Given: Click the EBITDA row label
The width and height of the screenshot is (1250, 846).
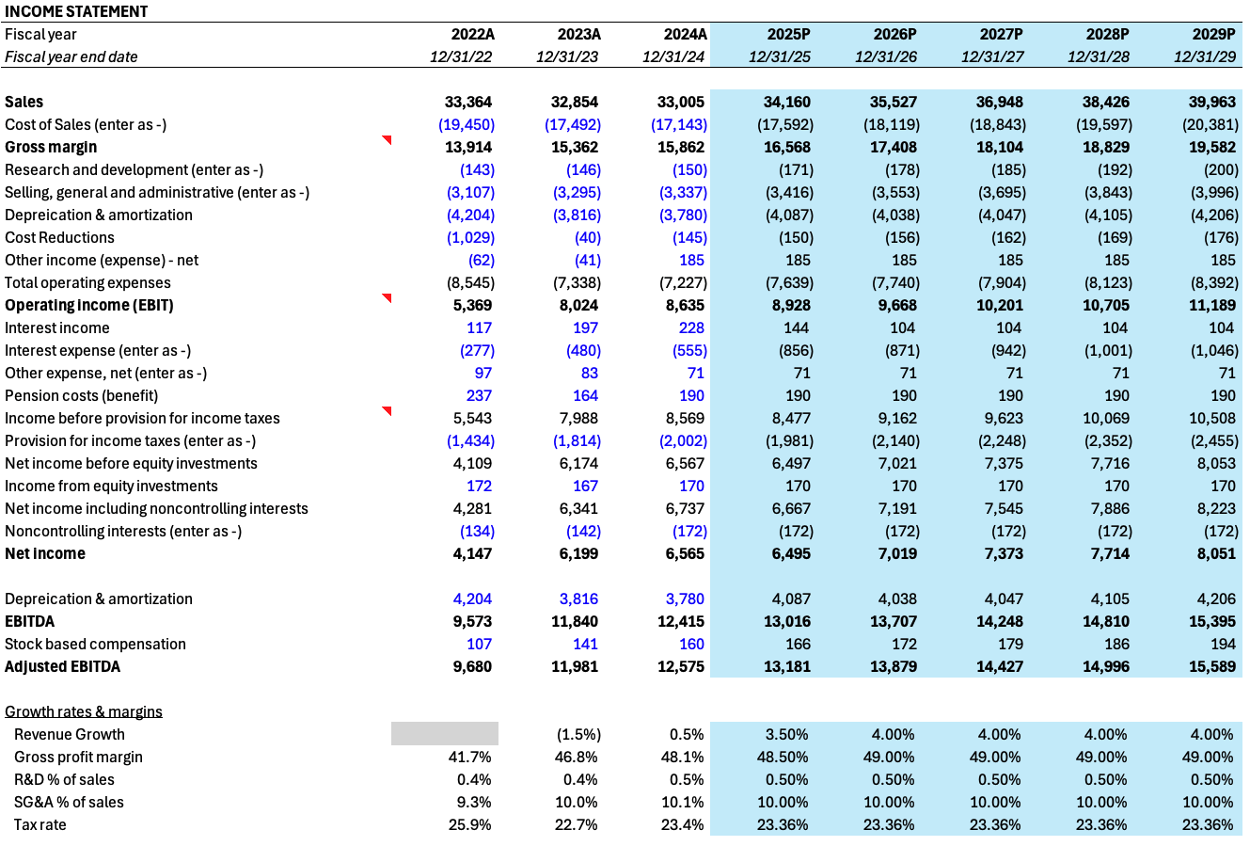Looking at the screenshot, I should tap(30, 621).
